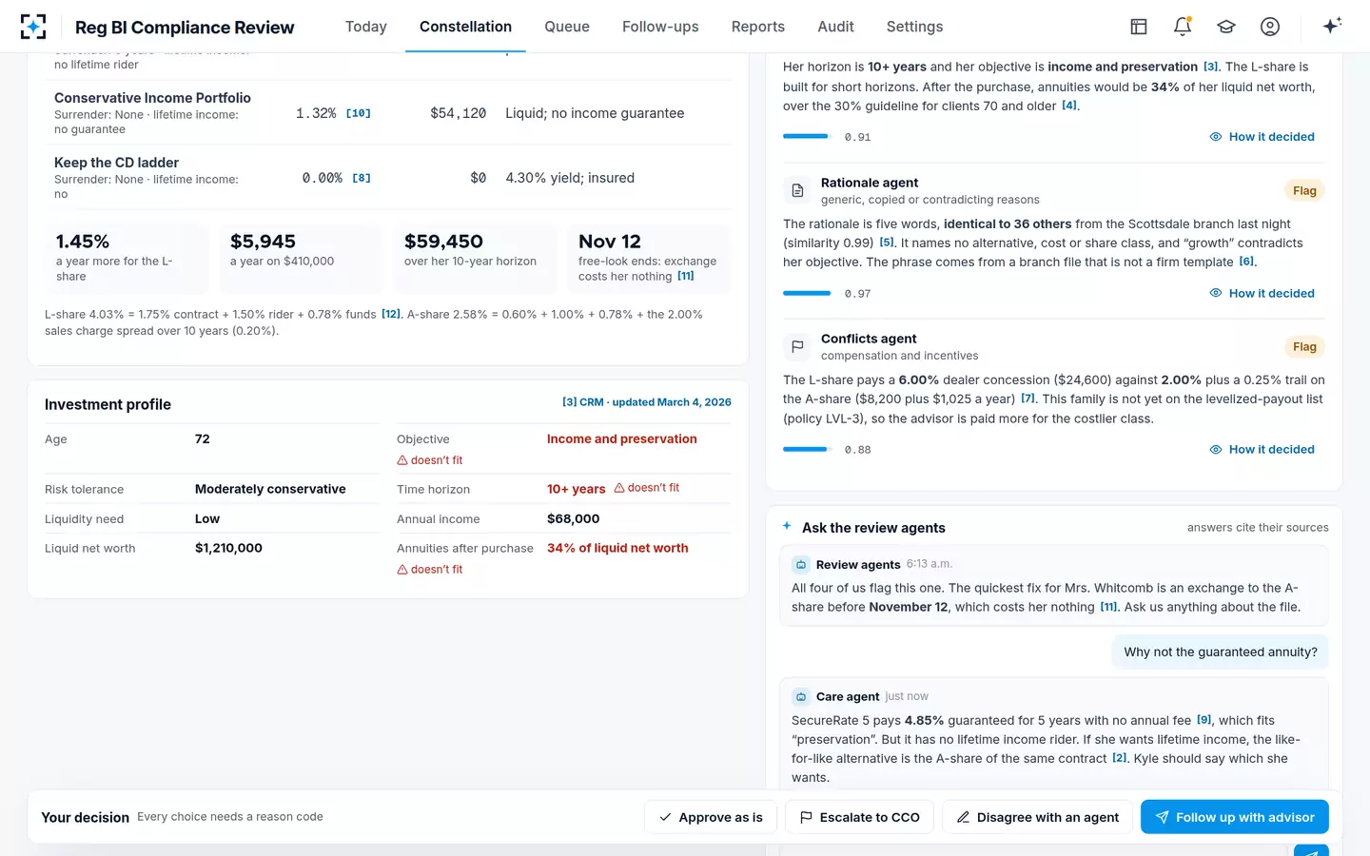
Task: Choose Disagree with an agent
Action: tap(1038, 817)
